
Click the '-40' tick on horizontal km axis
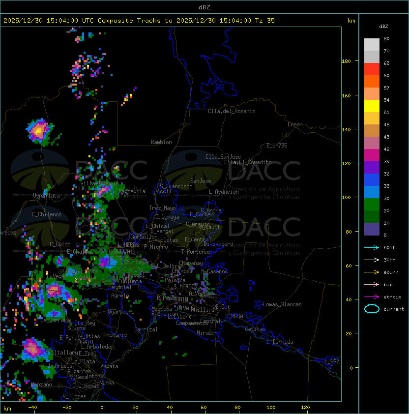click(x=32, y=408)
